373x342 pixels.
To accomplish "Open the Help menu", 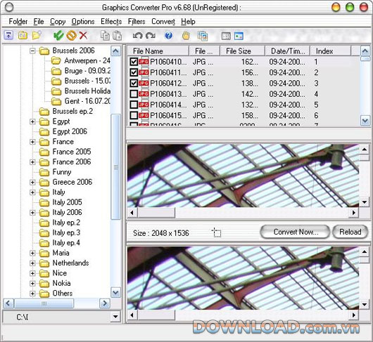I will (188, 21).
